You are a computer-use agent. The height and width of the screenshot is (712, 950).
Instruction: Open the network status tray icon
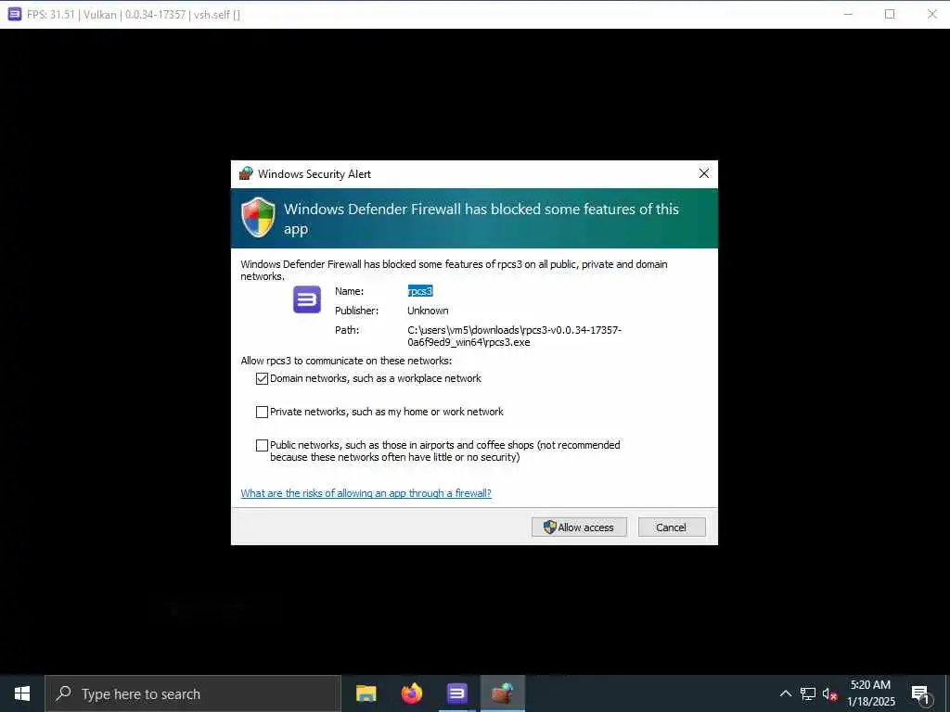point(808,693)
